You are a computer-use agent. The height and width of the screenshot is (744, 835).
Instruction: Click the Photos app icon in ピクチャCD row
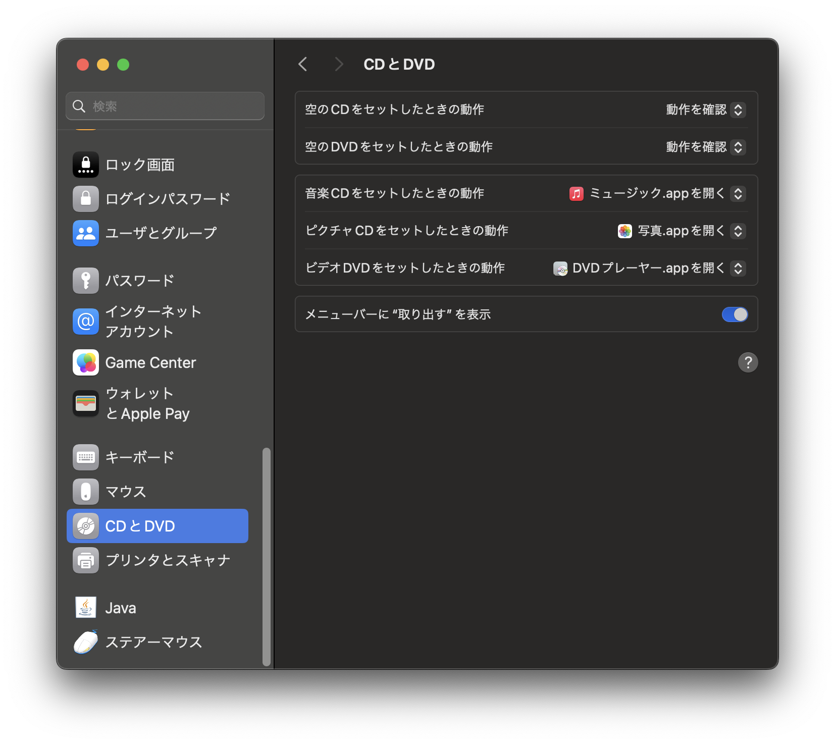(625, 231)
